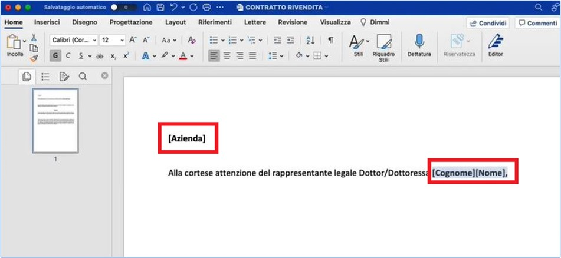Image resolution: width=561 pixels, height=258 pixels.
Task: Toggle italic (C) formatting
Action: [68, 56]
